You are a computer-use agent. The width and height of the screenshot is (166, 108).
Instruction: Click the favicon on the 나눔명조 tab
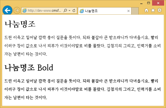(82, 11)
